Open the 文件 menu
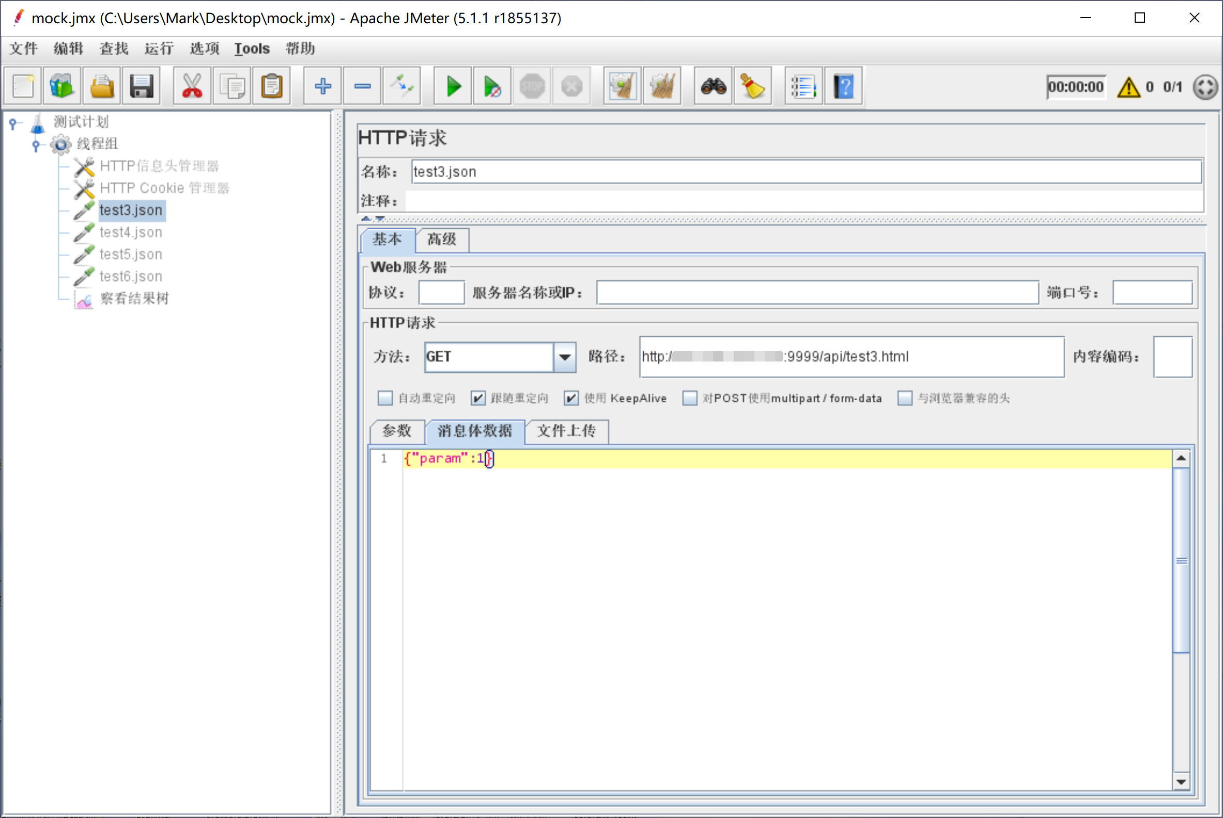 23,49
